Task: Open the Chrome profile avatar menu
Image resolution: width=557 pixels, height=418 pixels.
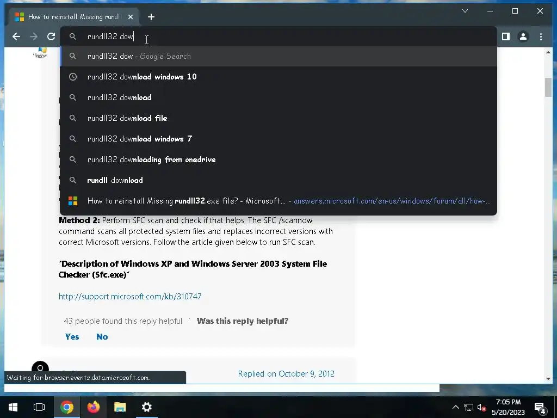Action: click(523, 36)
